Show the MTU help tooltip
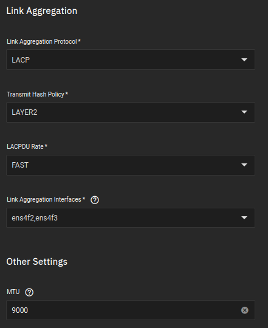Screen dimensions: 268x328 pos(29,292)
